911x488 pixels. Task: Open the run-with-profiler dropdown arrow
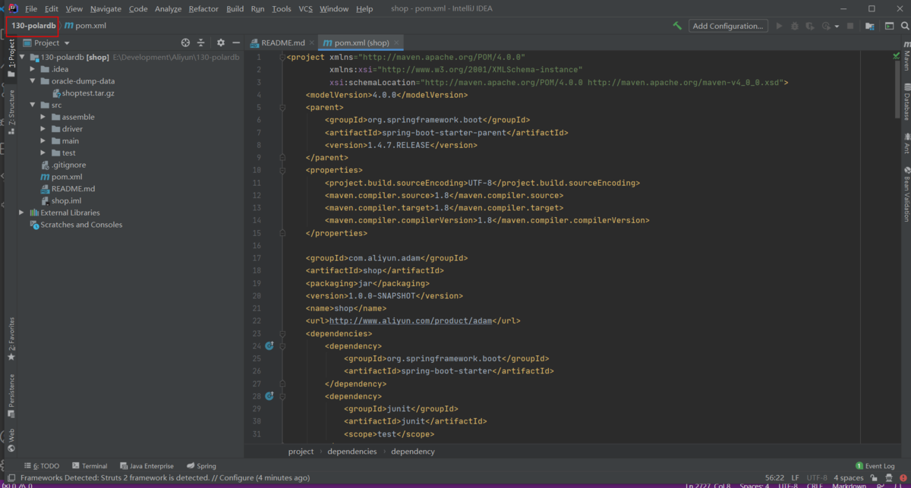click(837, 26)
